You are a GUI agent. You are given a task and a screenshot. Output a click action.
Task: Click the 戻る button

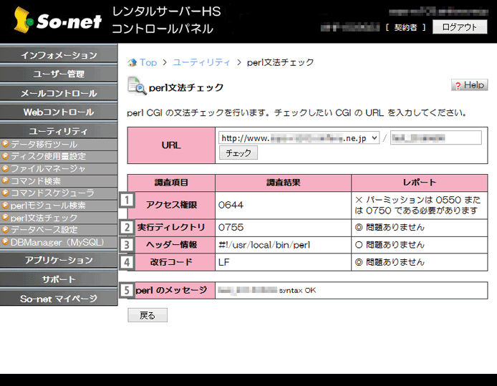[x=148, y=315]
